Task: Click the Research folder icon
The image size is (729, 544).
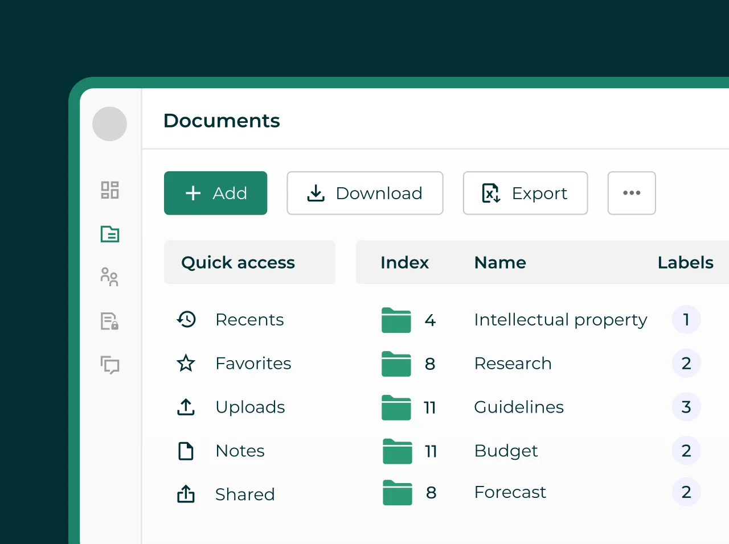Action: tap(396, 363)
